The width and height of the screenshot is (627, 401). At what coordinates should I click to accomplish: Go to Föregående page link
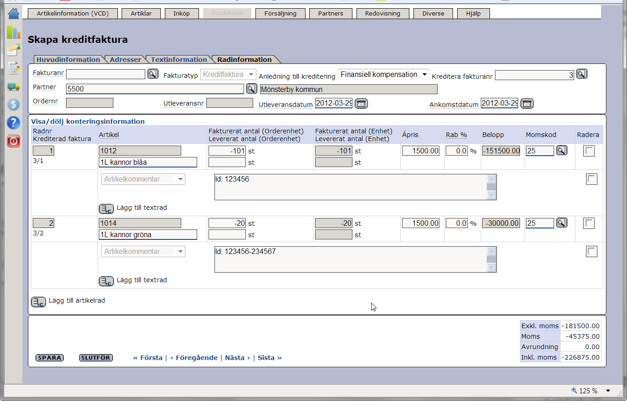[194, 358]
